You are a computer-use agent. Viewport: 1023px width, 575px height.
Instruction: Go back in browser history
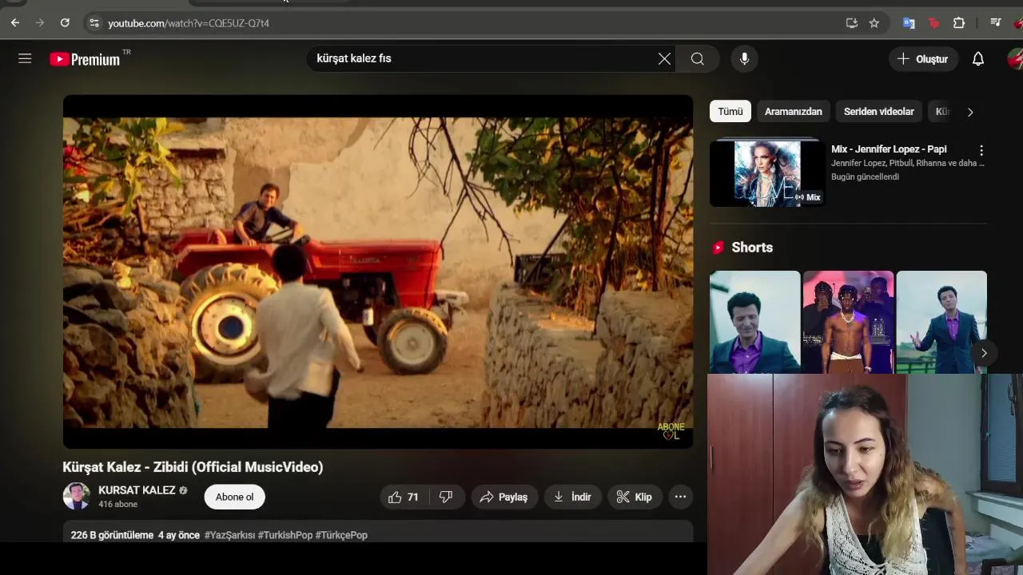click(15, 23)
